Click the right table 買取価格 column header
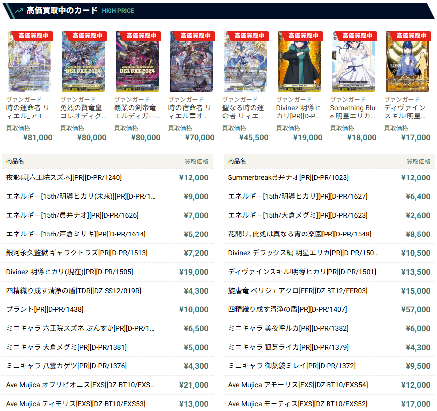Viewport: 437px width, 411px height. point(418,161)
